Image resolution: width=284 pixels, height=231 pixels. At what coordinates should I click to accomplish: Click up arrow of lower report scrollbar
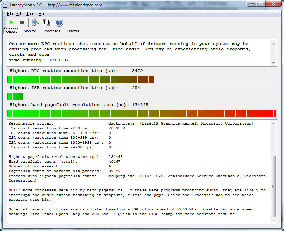click(274, 123)
